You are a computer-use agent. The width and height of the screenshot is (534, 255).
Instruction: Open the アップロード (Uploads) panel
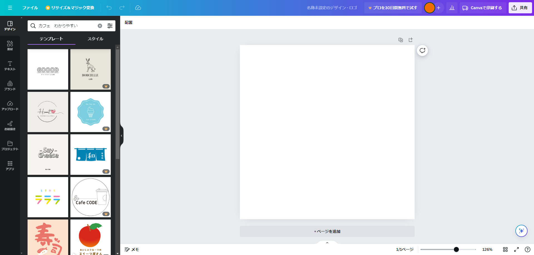[10, 106]
